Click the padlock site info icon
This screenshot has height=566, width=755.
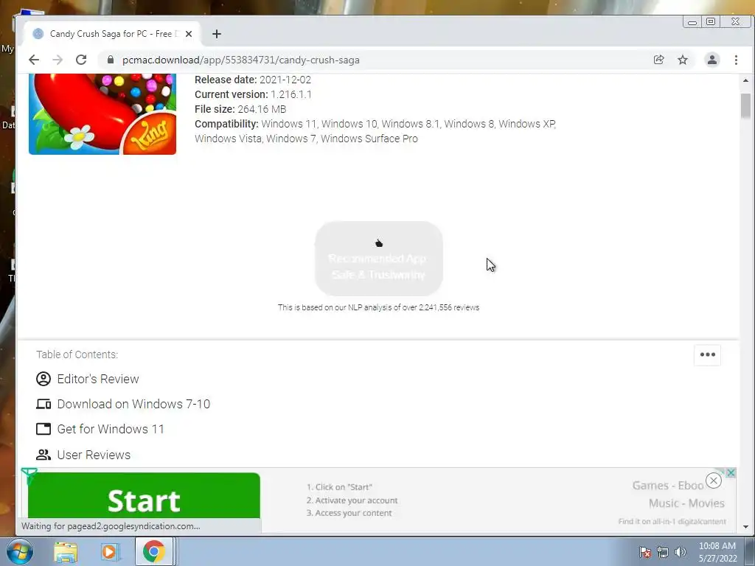click(111, 60)
